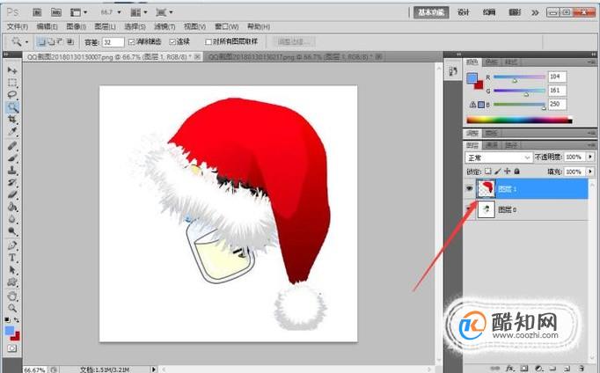Select the History Brush tool

12,182
